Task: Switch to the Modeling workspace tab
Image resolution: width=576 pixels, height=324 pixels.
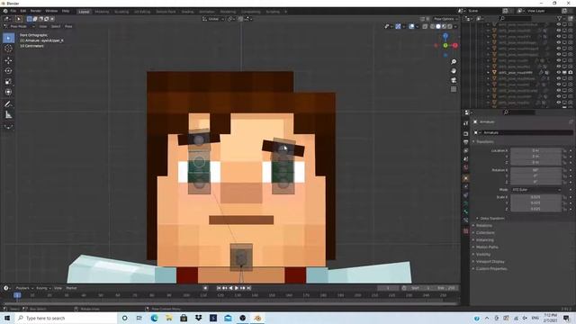Action: pos(102,12)
